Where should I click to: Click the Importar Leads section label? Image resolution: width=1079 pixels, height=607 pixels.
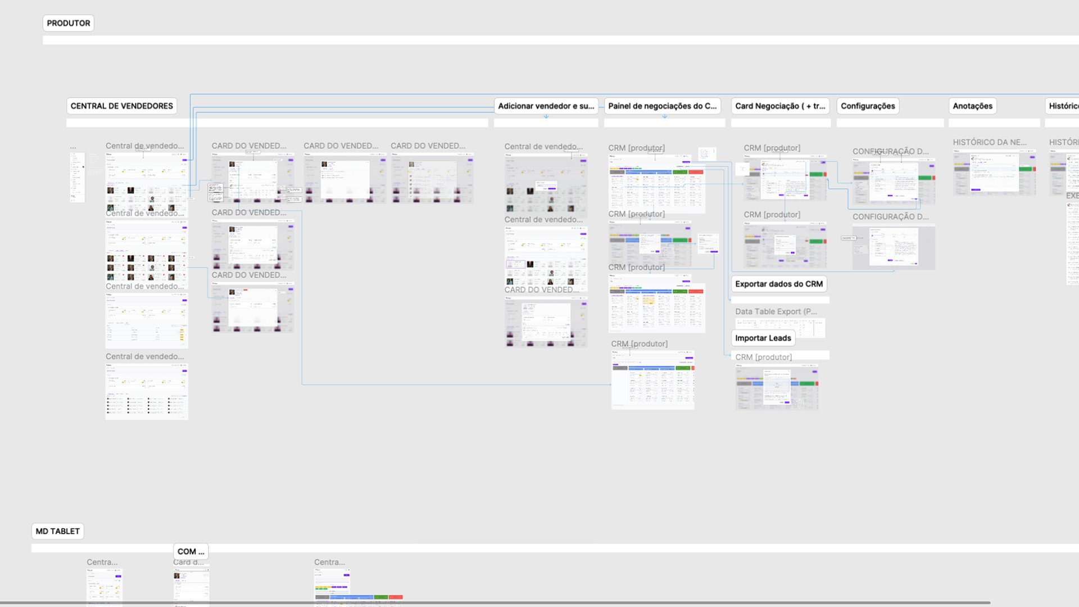click(763, 338)
